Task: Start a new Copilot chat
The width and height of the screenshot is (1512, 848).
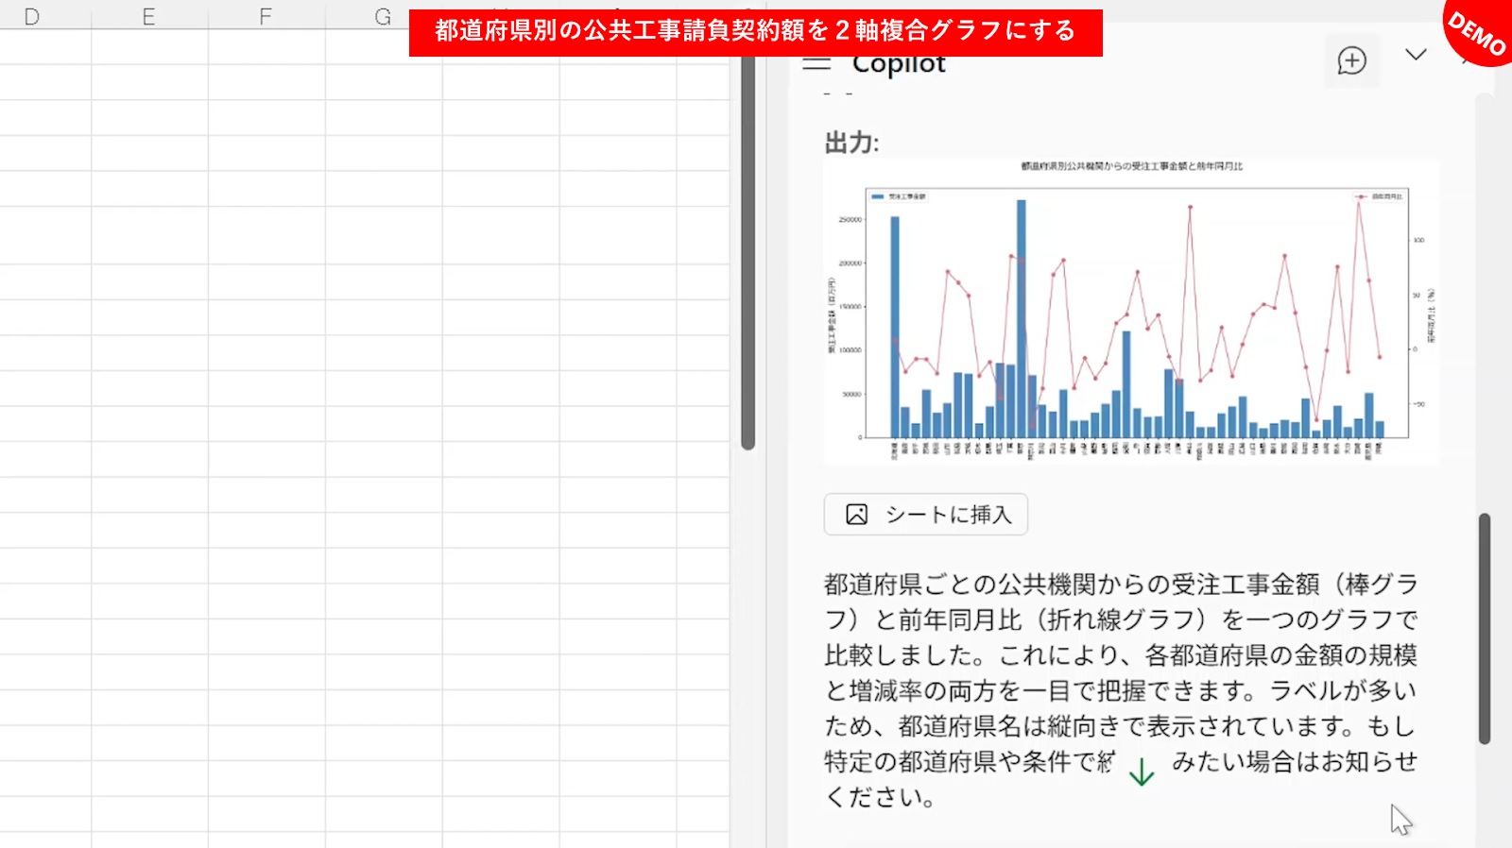Action: click(1351, 61)
